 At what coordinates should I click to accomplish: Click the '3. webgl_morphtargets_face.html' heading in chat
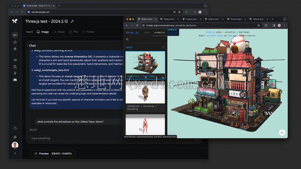pyautogui.click(x=50, y=70)
